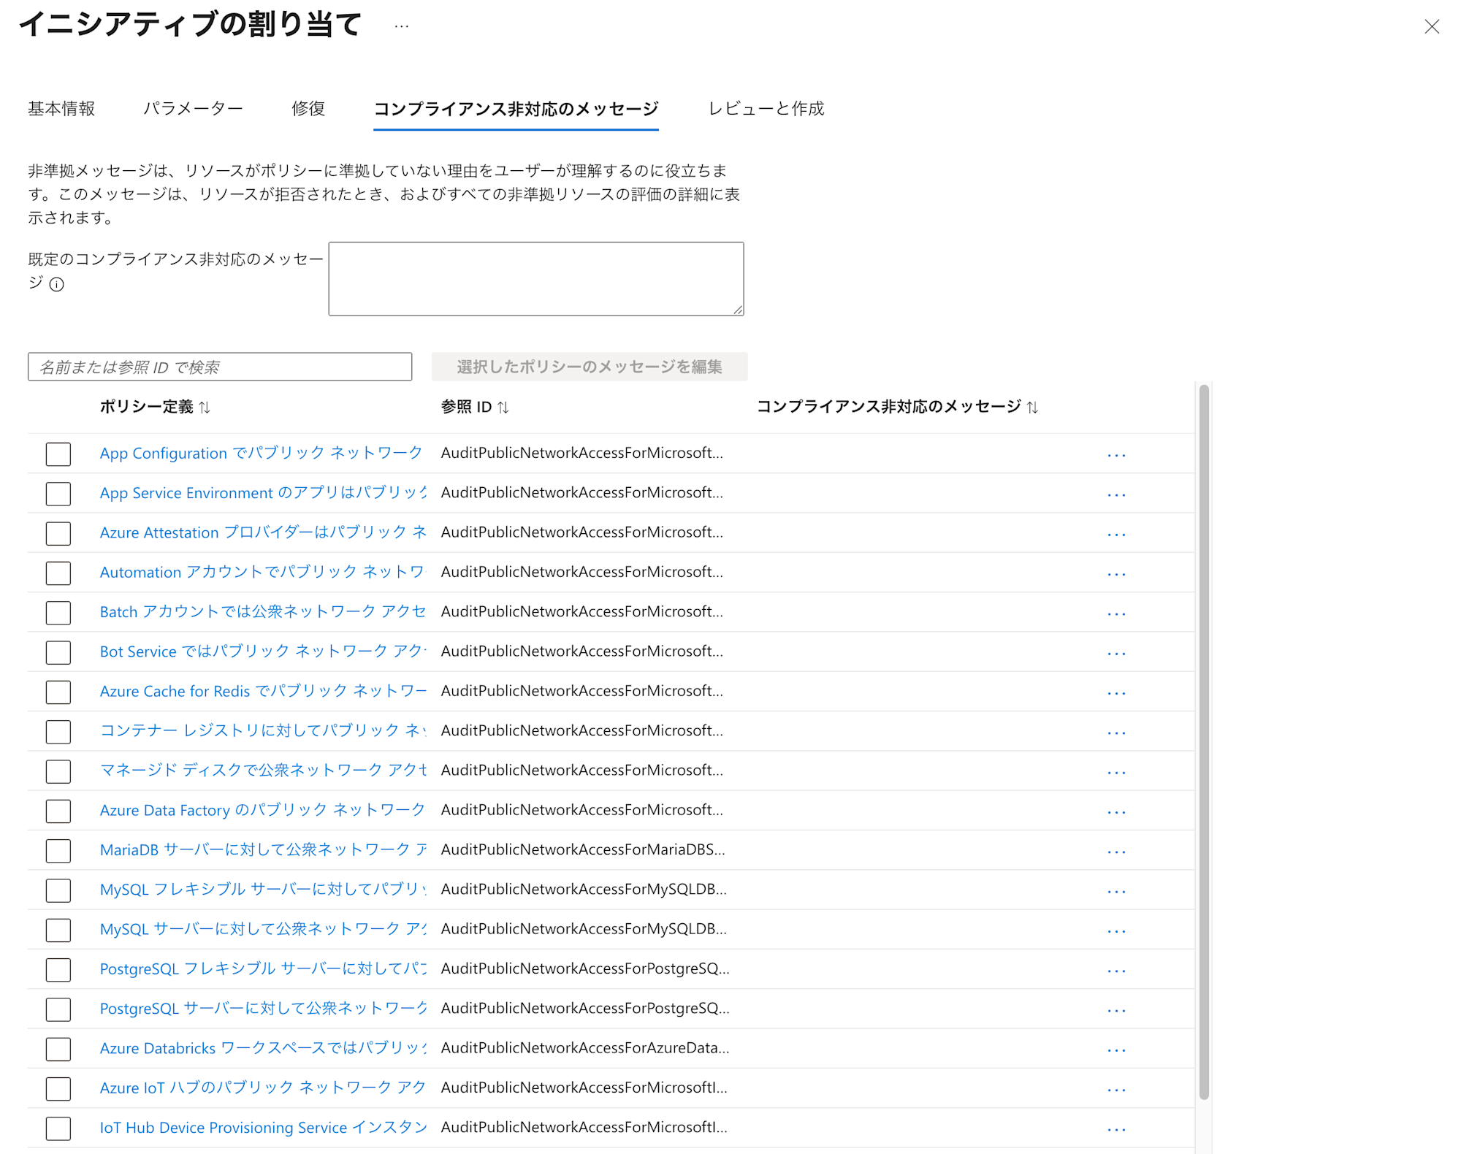Viewport: 1461px width, 1154px height.
Task: Open row menu for Batch アカウント policy
Action: pyautogui.click(x=1116, y=614)
